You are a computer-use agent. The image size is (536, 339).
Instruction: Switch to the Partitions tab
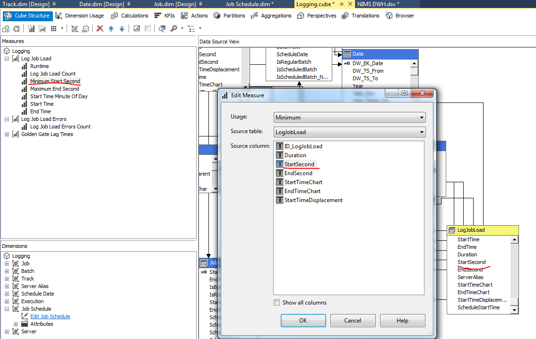[x=229, y=15]
